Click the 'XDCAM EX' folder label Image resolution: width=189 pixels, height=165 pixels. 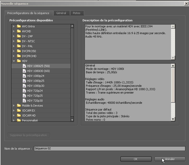pos(28,111)
